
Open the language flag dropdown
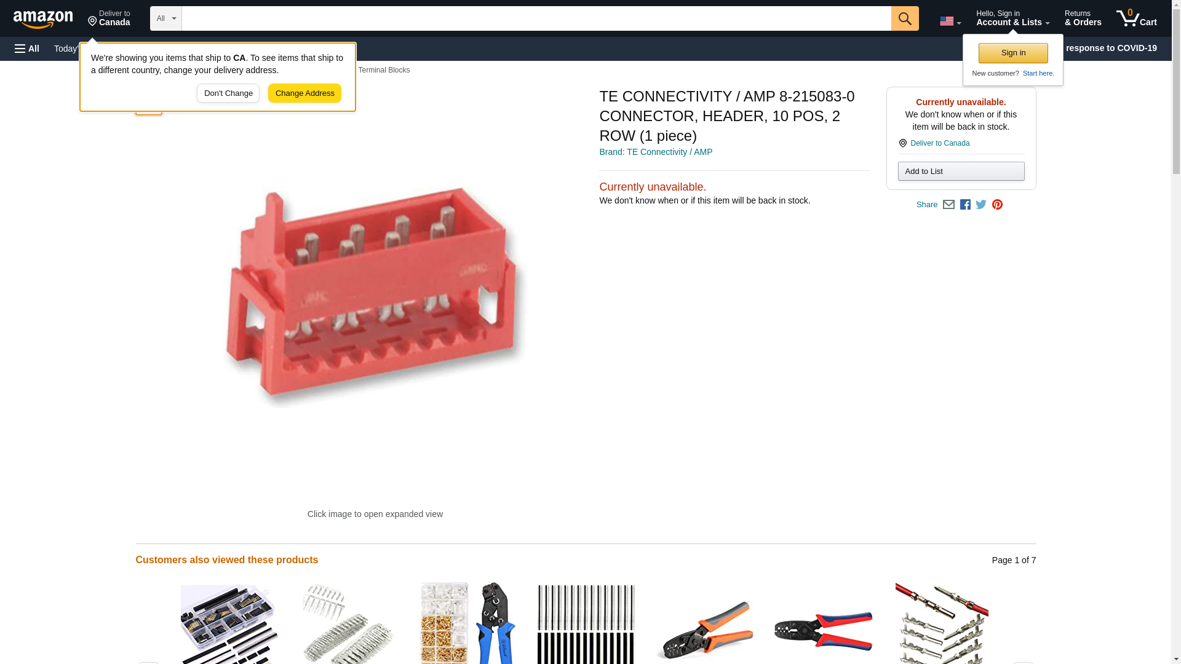(x=950, y=21)
